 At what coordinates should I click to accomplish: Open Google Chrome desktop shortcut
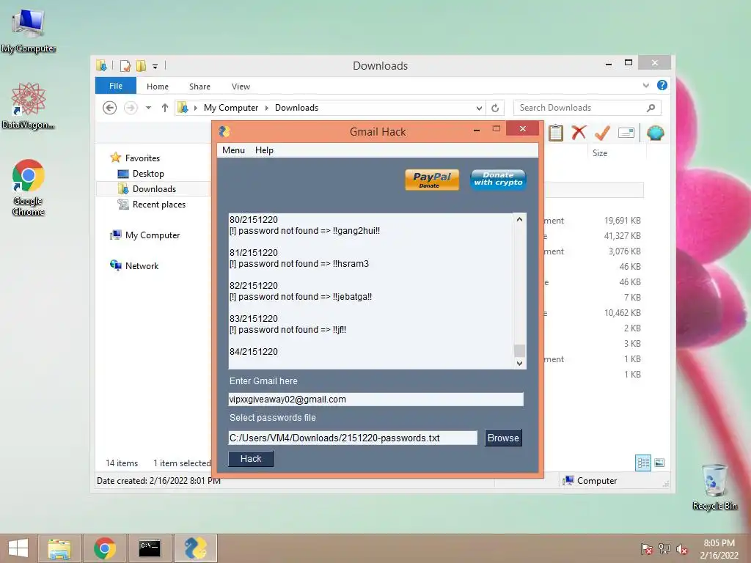[x=29, y=187]
